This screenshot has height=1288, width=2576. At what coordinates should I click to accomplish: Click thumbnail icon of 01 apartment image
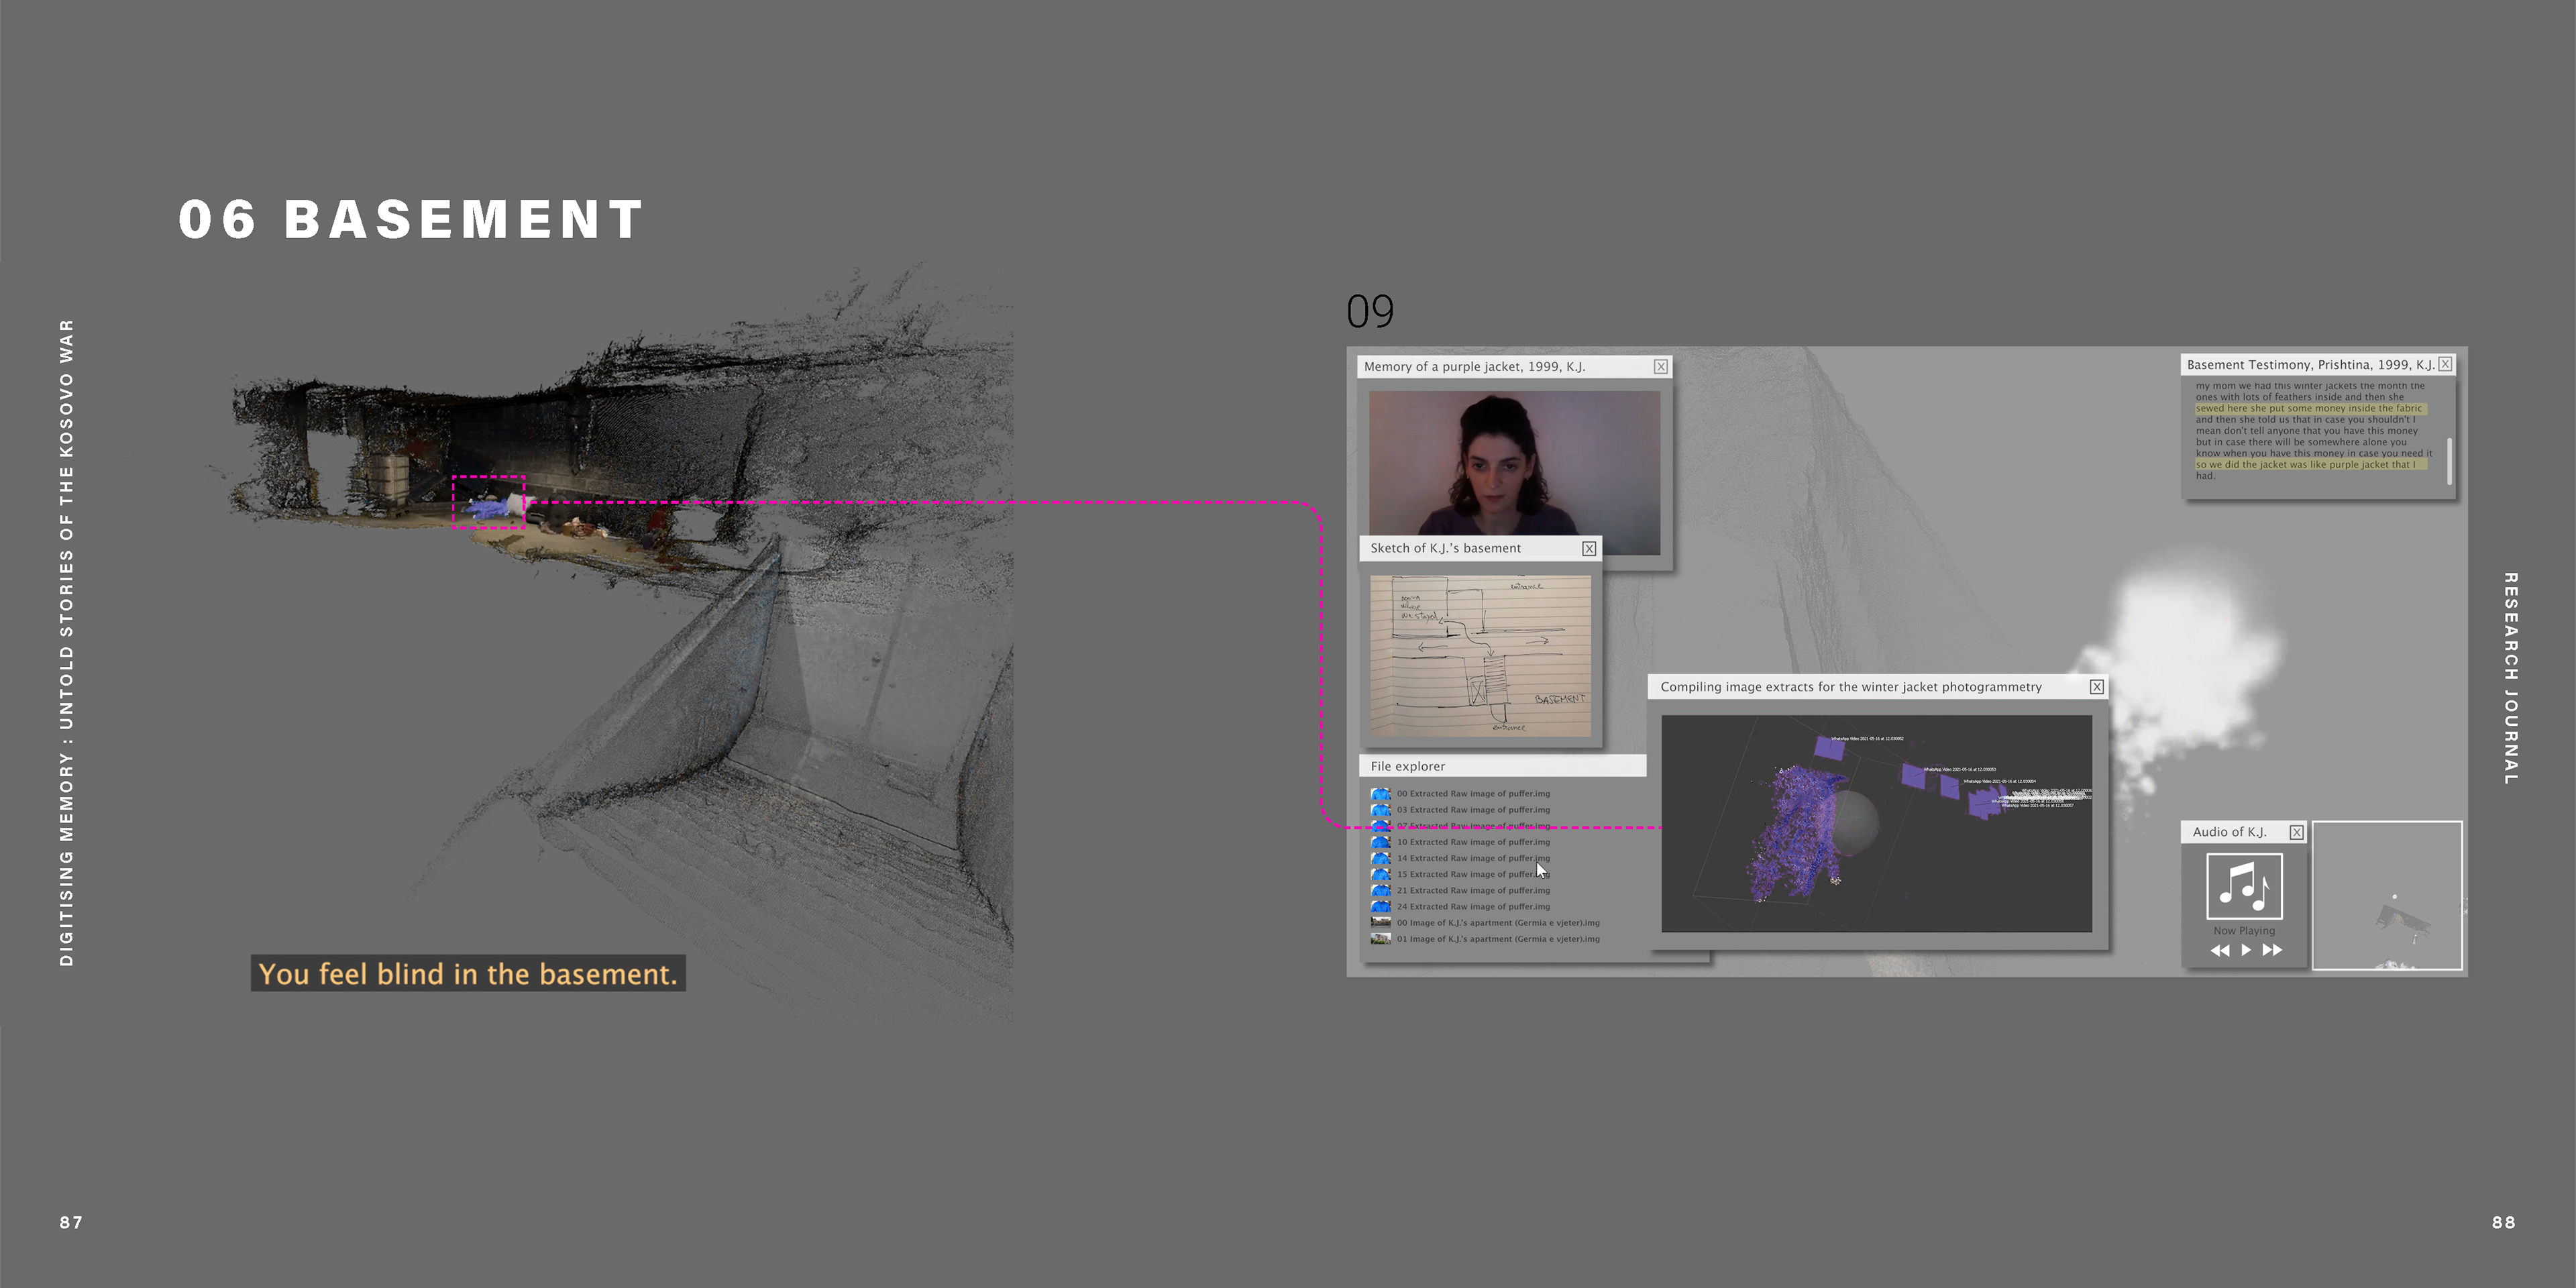1380,939
